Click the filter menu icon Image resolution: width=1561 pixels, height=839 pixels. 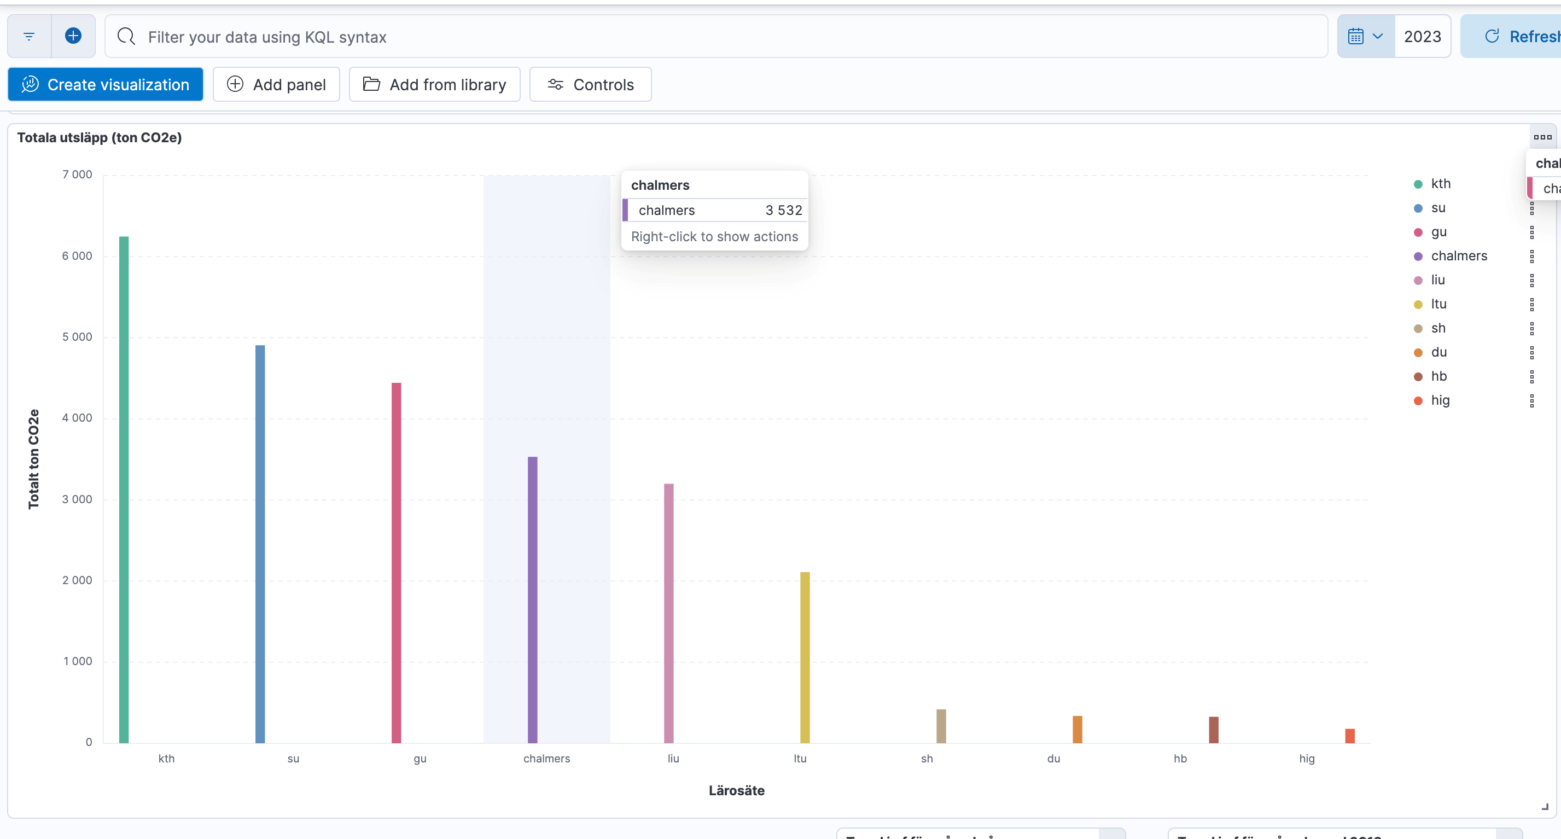pos(29,36)
